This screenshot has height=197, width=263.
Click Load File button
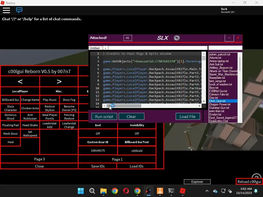(x=188, y=116)
